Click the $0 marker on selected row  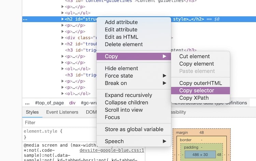click(x=217, y=19)
